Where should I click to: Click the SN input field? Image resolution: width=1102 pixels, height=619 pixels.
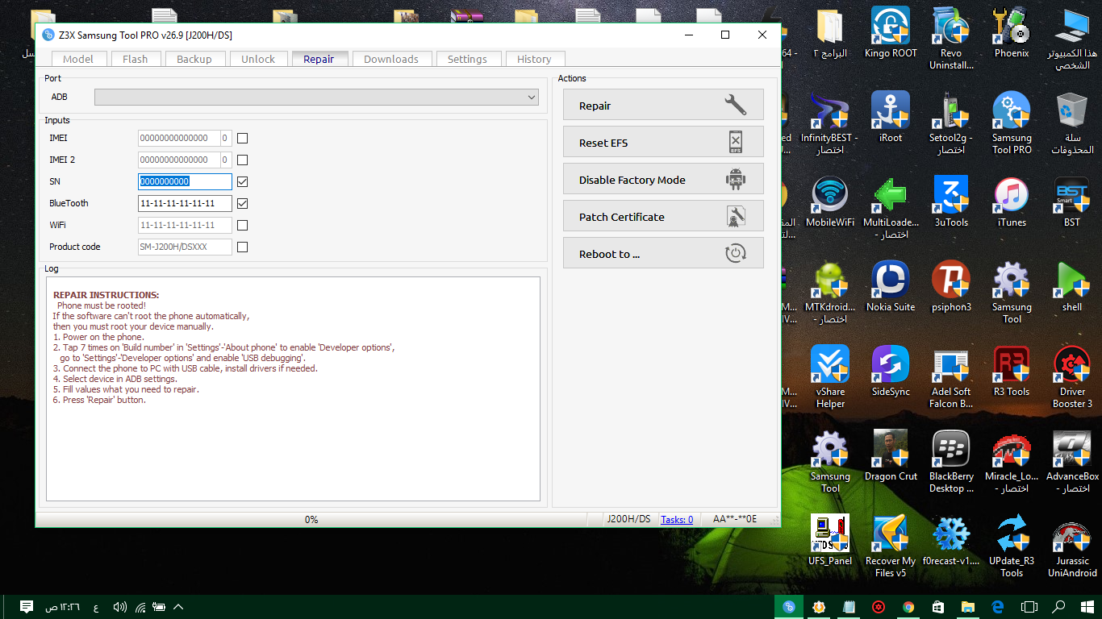(x=185, y=181)
